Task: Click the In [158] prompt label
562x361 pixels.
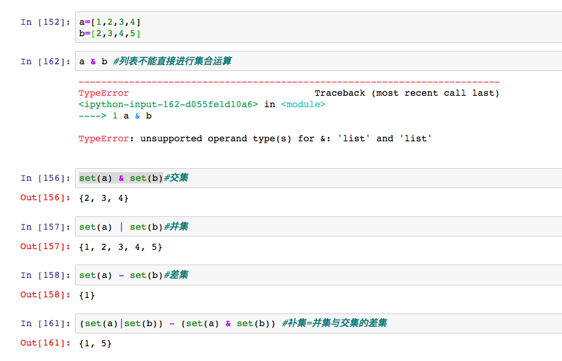Action: tap(45, 275)
